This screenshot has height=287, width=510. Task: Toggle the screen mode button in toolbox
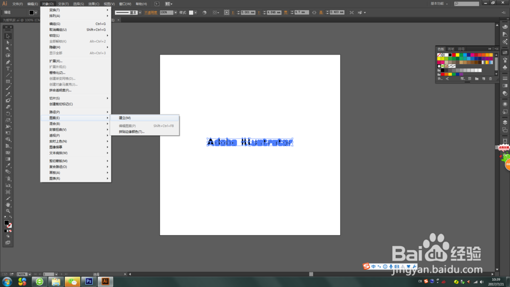coord(8,243)
